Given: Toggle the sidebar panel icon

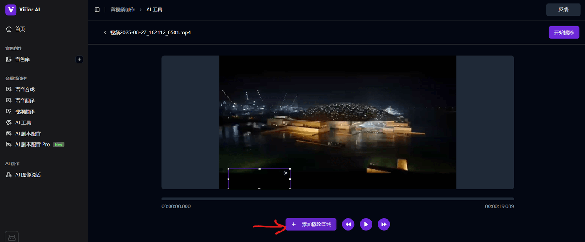Looking at the screenshot, I should click(x=97, y=10).
